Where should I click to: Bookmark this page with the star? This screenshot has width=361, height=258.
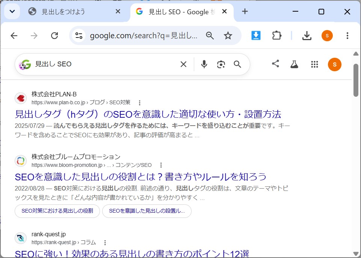pos(228,36)
